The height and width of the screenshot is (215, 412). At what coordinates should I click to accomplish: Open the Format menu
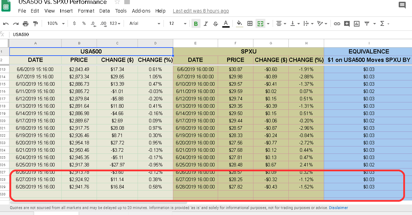86,11
